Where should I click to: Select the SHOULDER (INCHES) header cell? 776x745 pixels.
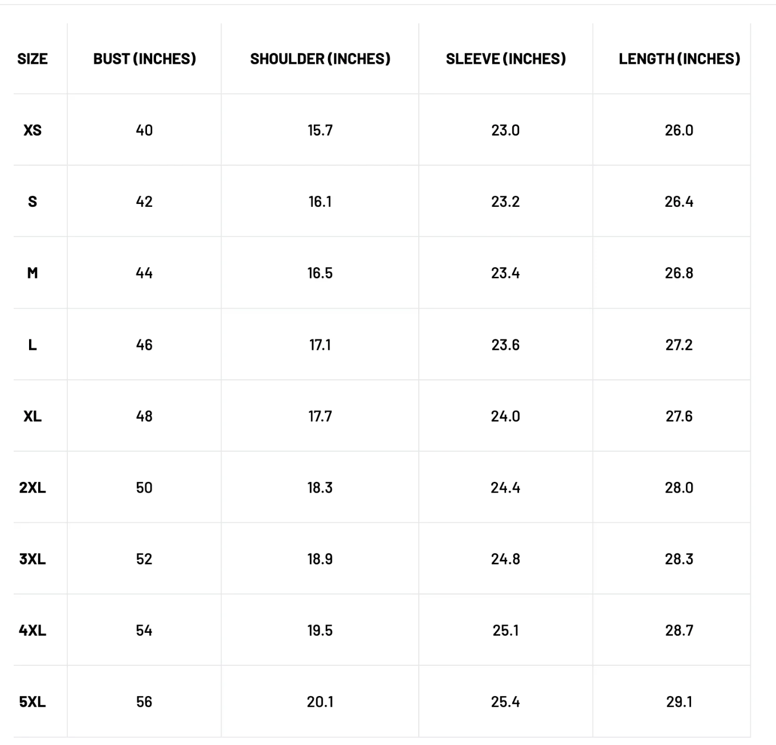tap(320, 59)
